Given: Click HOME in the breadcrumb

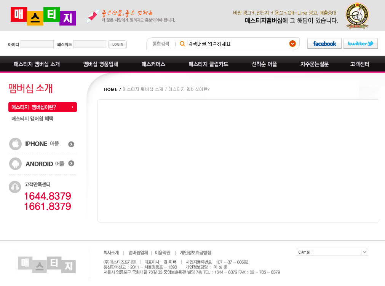Looking at the screenshot, I should tap(110, 89).
